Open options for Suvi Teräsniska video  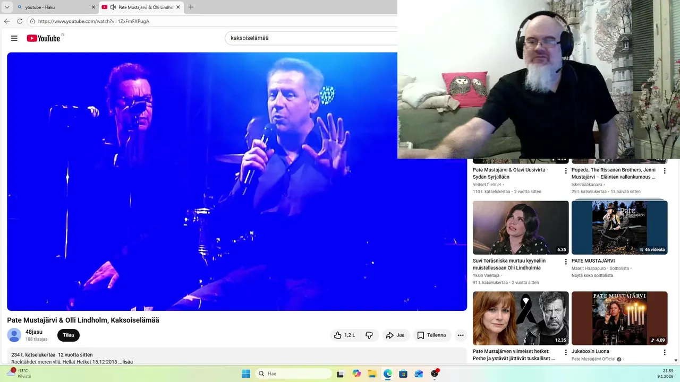click(x=566, y=262)
